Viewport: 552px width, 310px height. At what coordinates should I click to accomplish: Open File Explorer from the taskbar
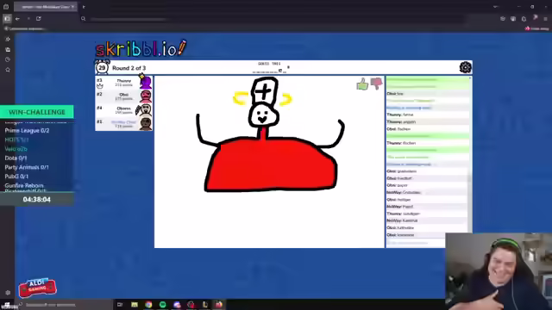tap(135, 304)
